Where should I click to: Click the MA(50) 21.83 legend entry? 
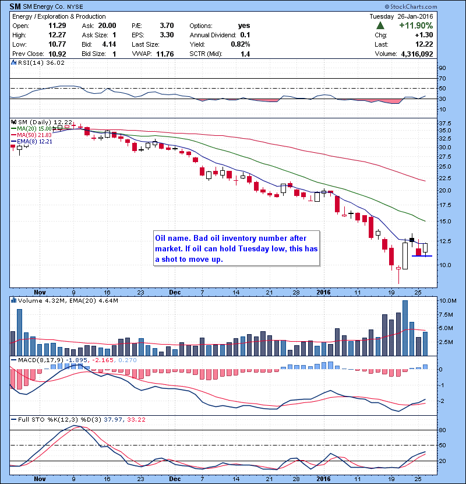(31, 135)
